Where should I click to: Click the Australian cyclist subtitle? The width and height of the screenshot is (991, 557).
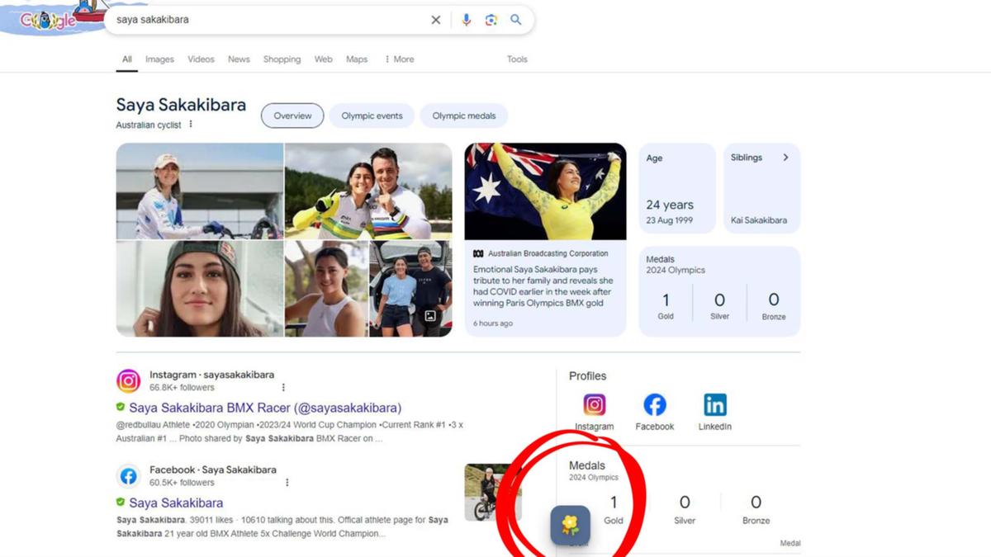pos(149,125)
